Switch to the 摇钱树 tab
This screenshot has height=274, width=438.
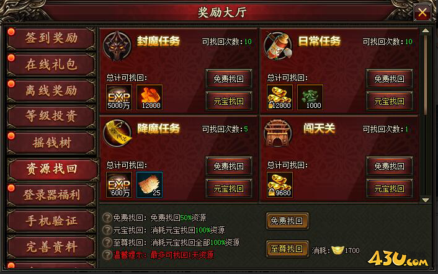click(51, 143)
